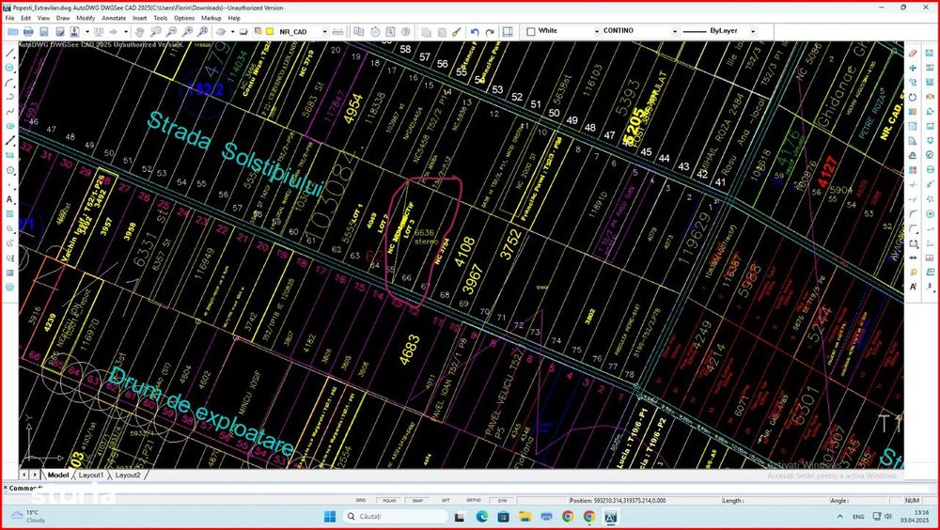This screenshot has width=940, height=530.
Task: Toggle the DYN status bar mode
Action: (x=502, y=500)
